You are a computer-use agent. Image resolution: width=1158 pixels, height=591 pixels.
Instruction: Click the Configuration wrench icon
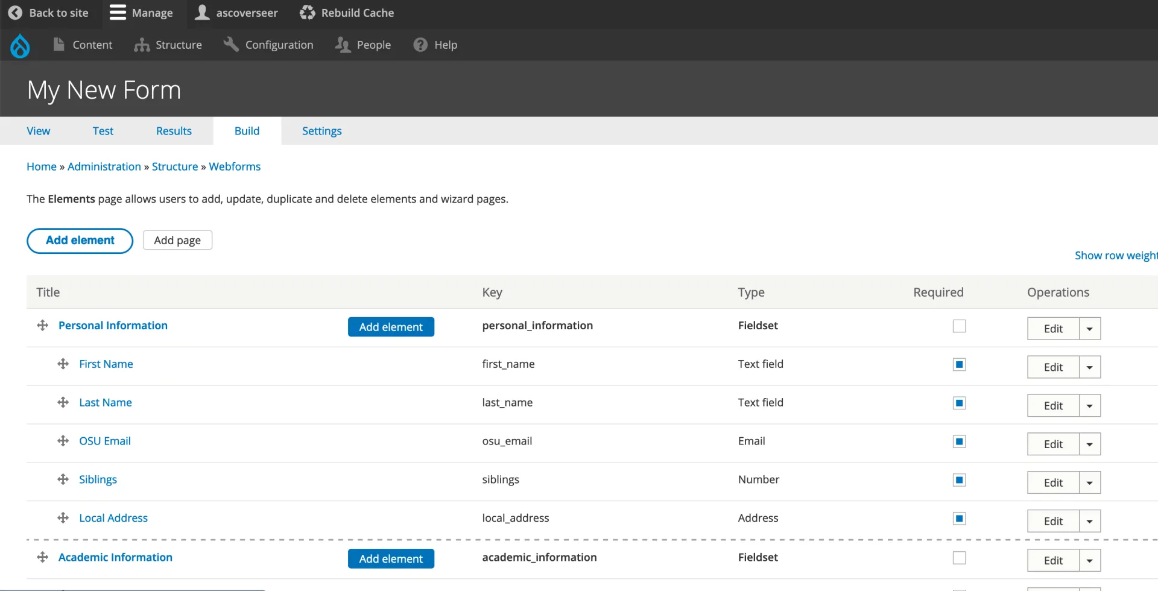pyautogui.click(x=231, y=45)
